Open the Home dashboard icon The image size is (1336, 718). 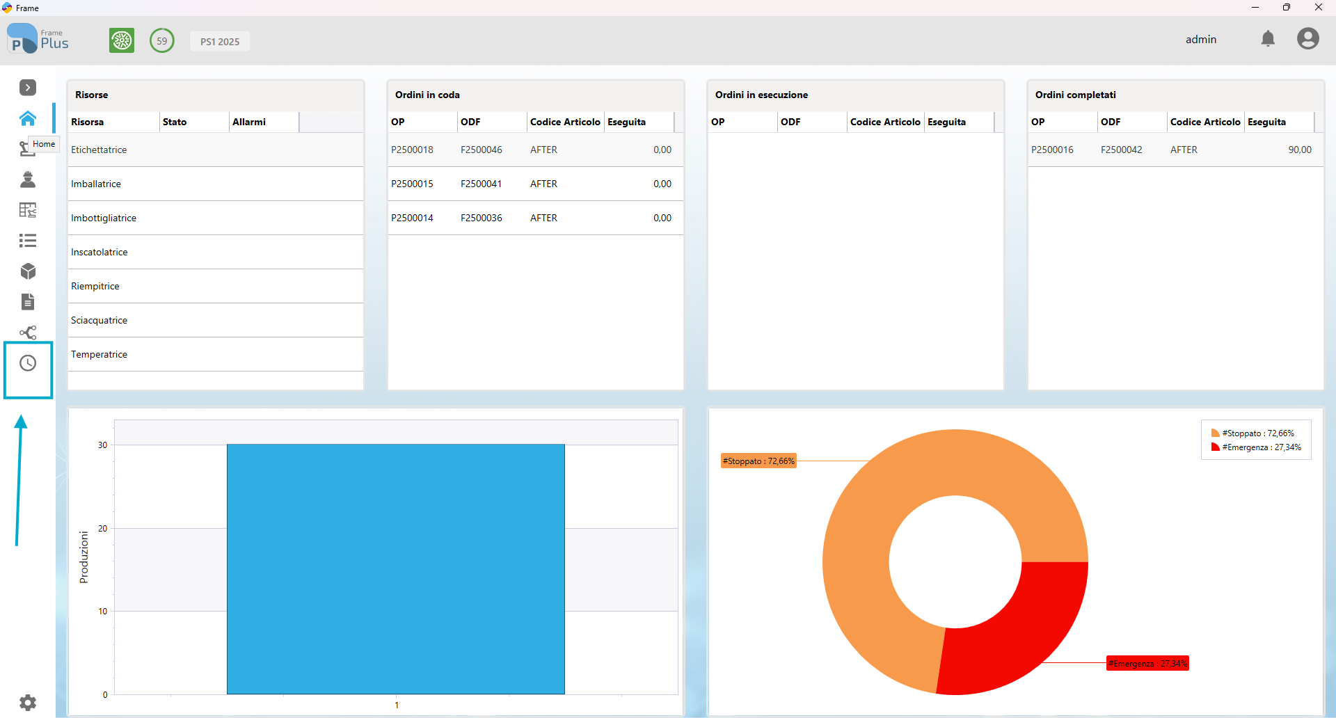(x=28, y=118)
